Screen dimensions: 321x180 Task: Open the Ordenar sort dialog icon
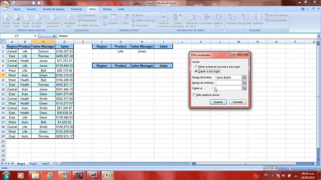pyautogui.click(x=113, y=20)
